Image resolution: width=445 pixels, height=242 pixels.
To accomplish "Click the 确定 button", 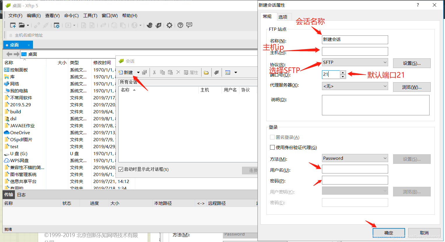I will point(389,233).
